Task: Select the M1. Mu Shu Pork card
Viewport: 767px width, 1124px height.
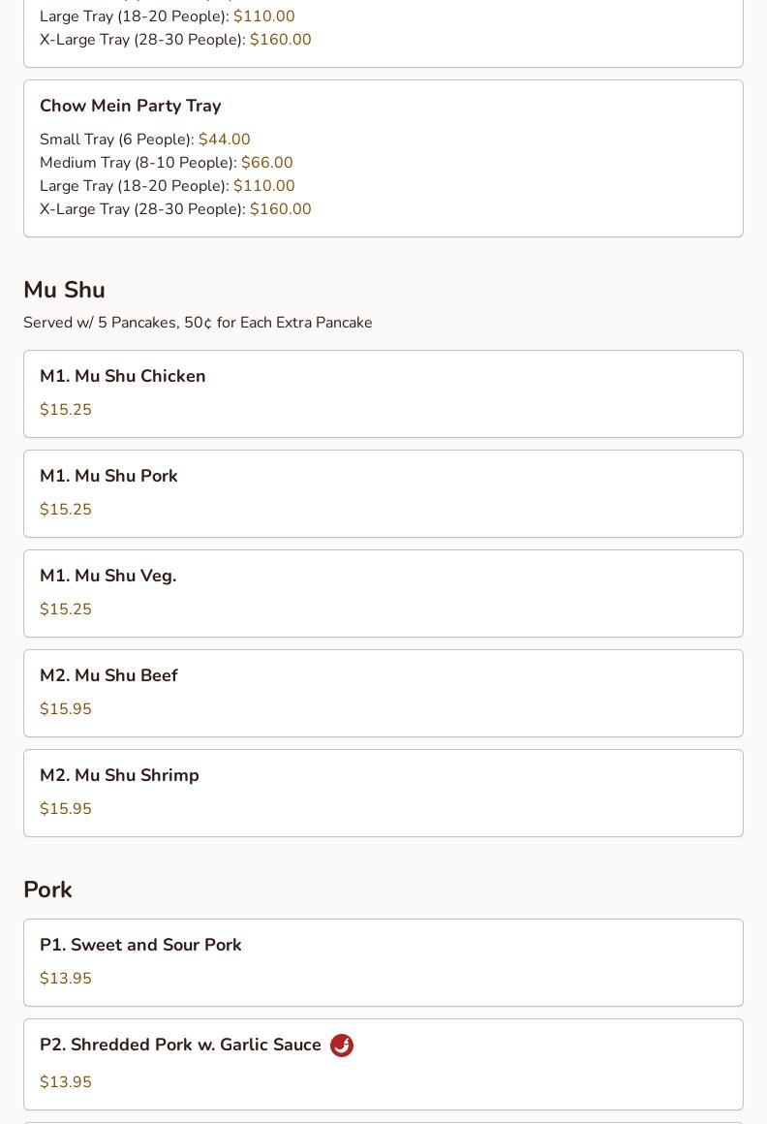Action: (383, 494)
